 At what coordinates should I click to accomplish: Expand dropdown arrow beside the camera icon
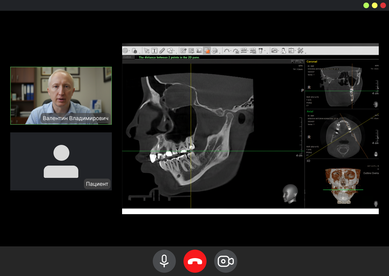[278, 51]
